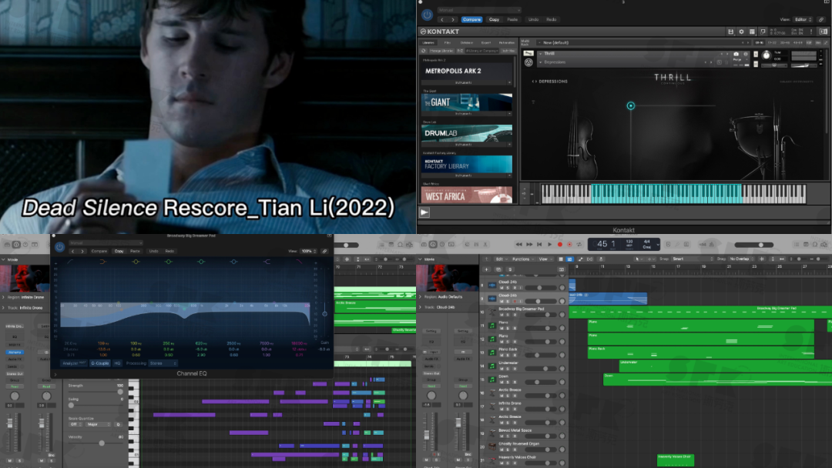
Task: Click the Movie thumbnail in right inspector
Action: pos(448,278)
